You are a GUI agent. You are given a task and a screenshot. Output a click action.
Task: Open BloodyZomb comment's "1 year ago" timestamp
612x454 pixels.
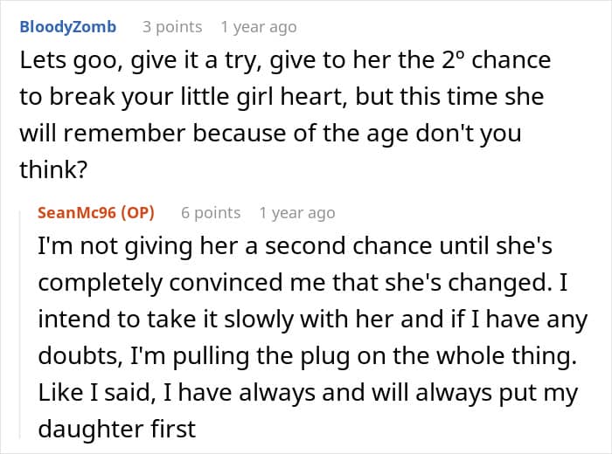[259, 27]
